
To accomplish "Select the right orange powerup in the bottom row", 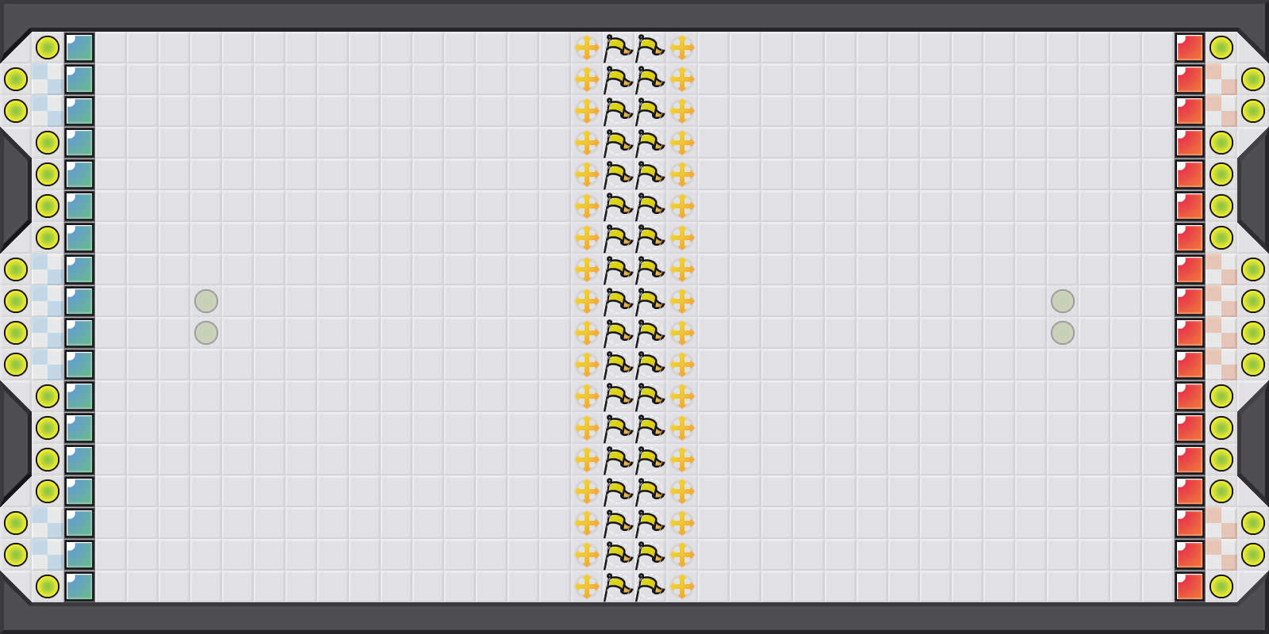I will (682, 586).
